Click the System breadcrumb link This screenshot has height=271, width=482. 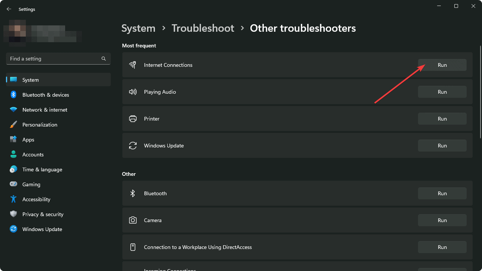(x=138, y=28)
